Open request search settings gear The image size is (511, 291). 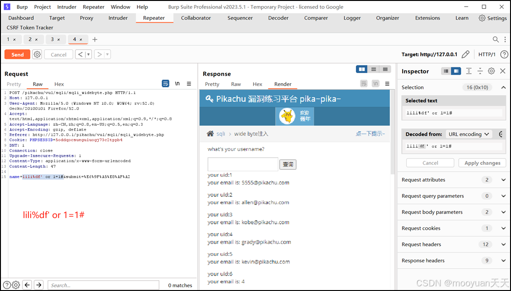tap(15, 285)
